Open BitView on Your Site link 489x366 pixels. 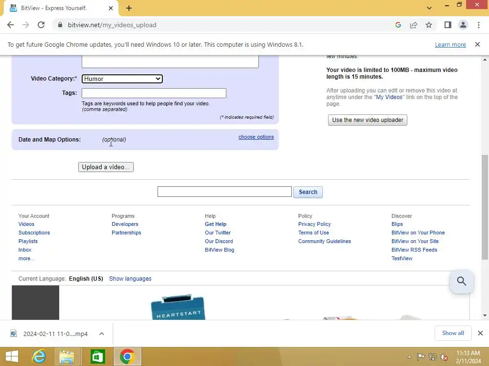[415, 241]
